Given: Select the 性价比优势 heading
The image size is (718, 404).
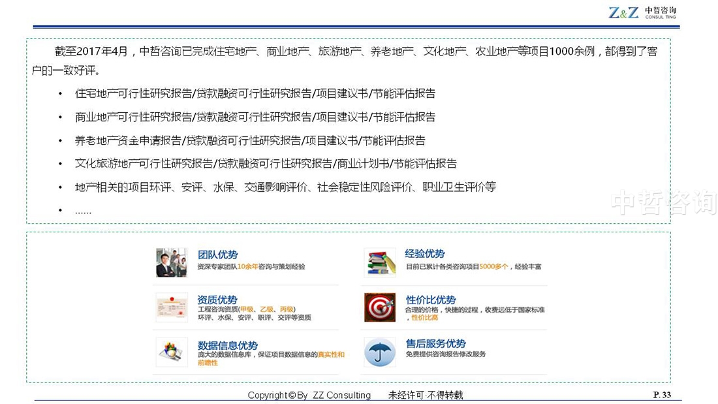Looking at the screenshot, I should point(430,300).
